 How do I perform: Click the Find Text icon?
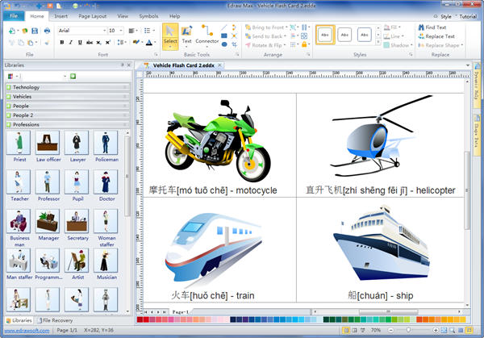tap(419, 27)
